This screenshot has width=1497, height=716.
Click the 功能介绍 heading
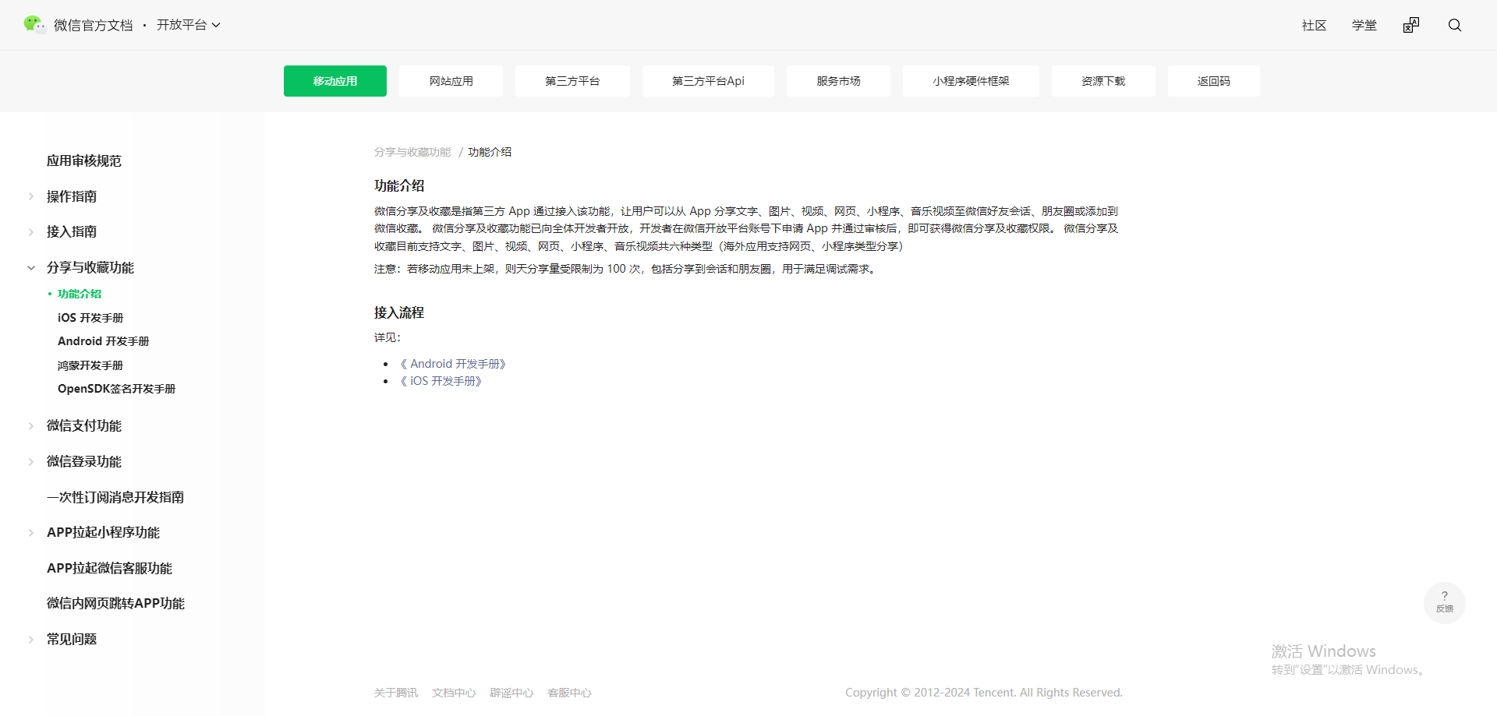click(x=399, y=185)
